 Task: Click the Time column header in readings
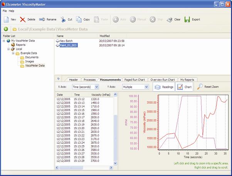click(81, 95)
